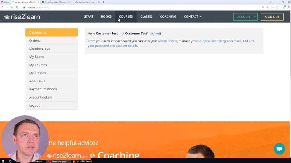The image size is (291, 163).
Task: Open START in the site navigation
Action: tap(89, 16)
